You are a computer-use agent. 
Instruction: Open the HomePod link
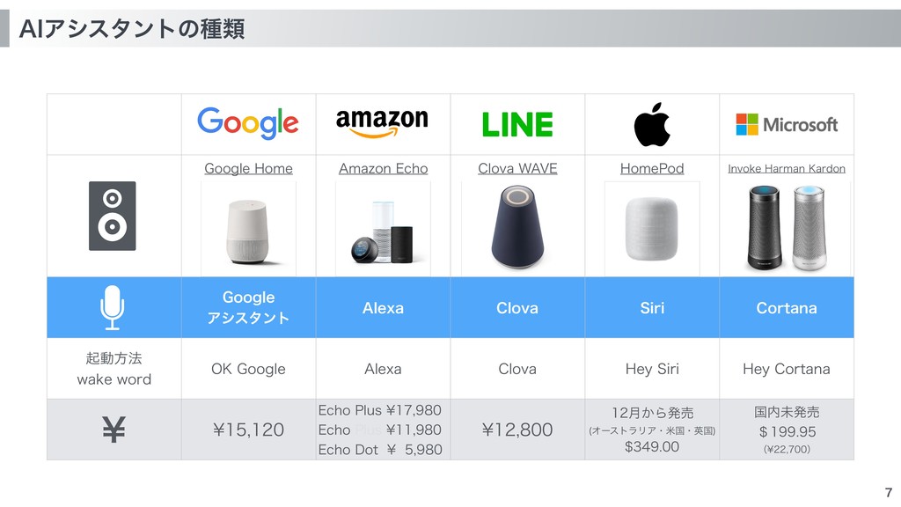(652, 168)
